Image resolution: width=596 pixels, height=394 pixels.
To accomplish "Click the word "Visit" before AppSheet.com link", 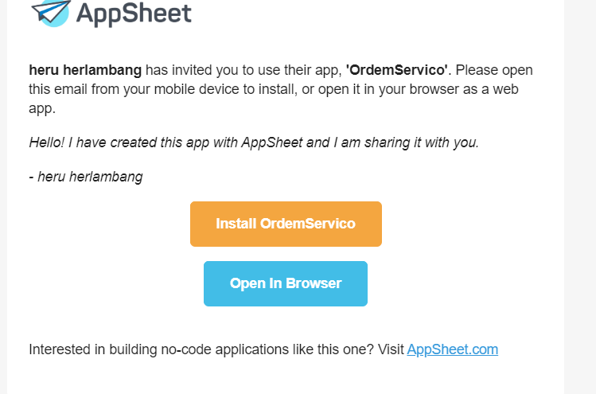I will pyautogui.click(x=391, y=349).
